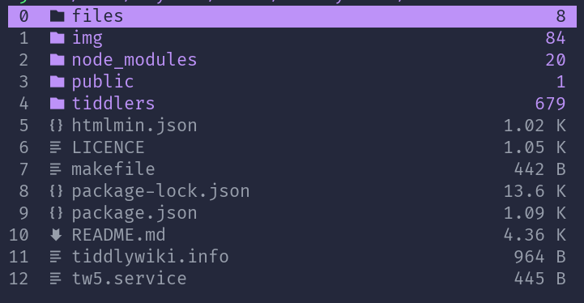Click the text file icon for tw5.service
This screenshot has width=584, height=303.
pos(56,279)
